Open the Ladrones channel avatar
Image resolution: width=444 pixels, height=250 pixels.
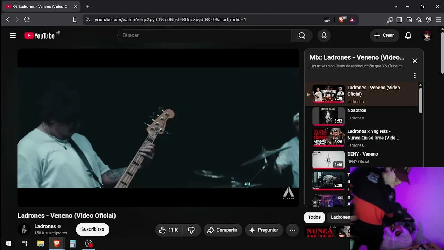24,229
